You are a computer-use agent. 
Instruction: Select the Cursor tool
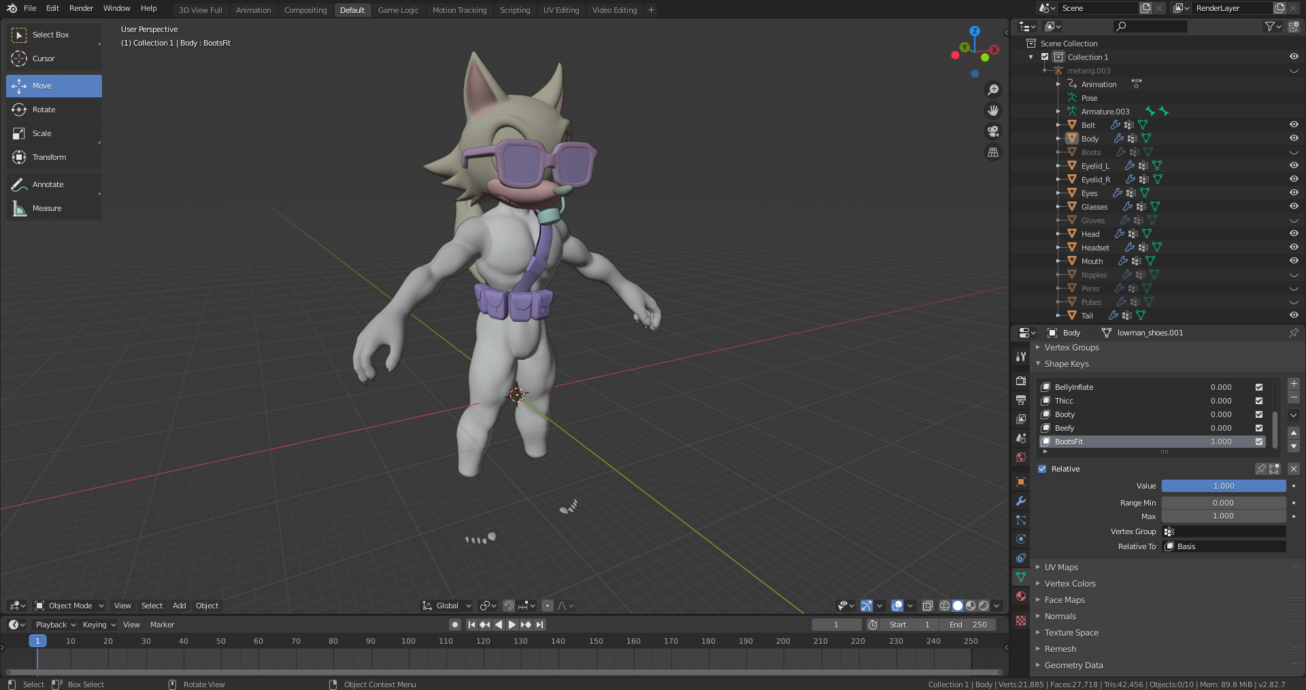(43, 59)
